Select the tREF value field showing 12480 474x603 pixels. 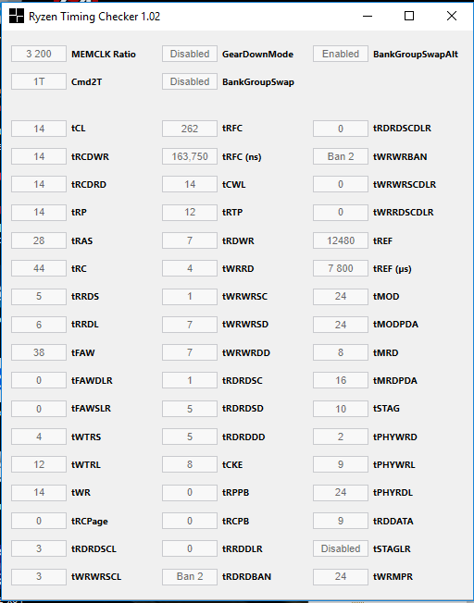tap(341, 240)
